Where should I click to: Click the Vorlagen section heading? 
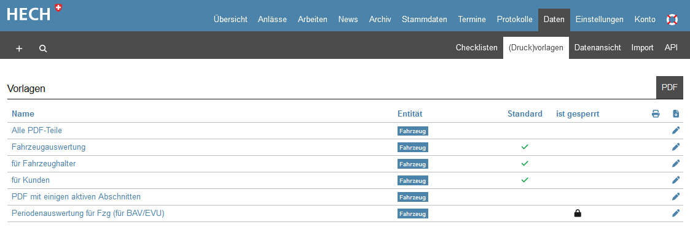click(26, 89)
